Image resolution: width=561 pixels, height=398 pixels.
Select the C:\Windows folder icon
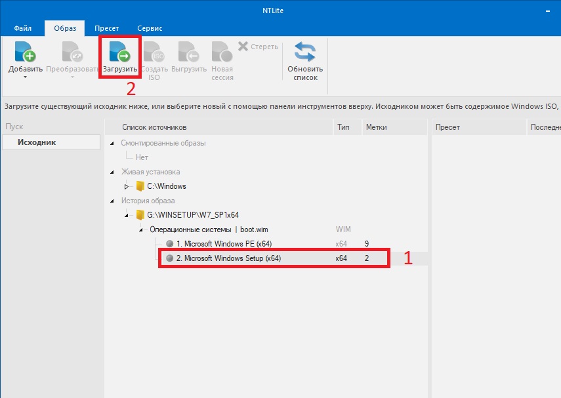coord(140,186)
